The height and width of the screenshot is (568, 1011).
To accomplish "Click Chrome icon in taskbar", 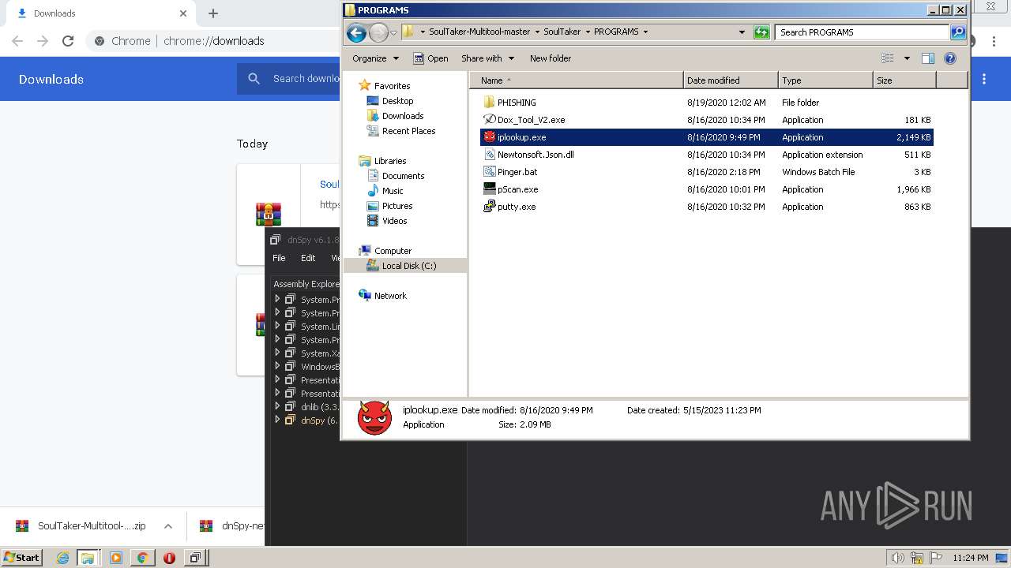I will (142, 558).
